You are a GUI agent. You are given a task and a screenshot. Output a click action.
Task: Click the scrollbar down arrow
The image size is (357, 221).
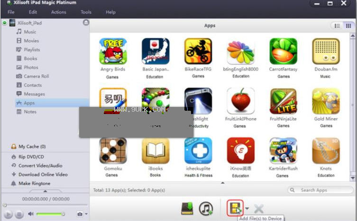pyautogui.click(x=353, y=178)
